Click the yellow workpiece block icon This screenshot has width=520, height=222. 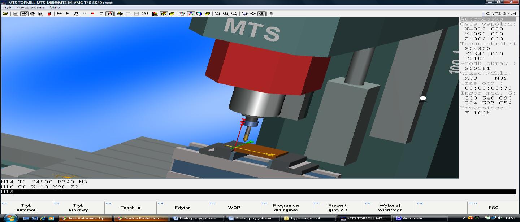coord(172,13)
